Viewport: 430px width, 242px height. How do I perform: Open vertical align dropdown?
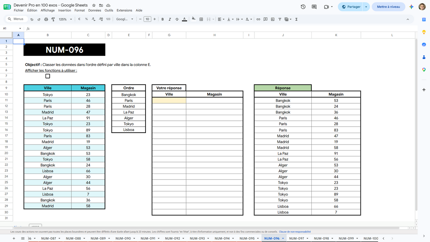click(x=230, y=19)
